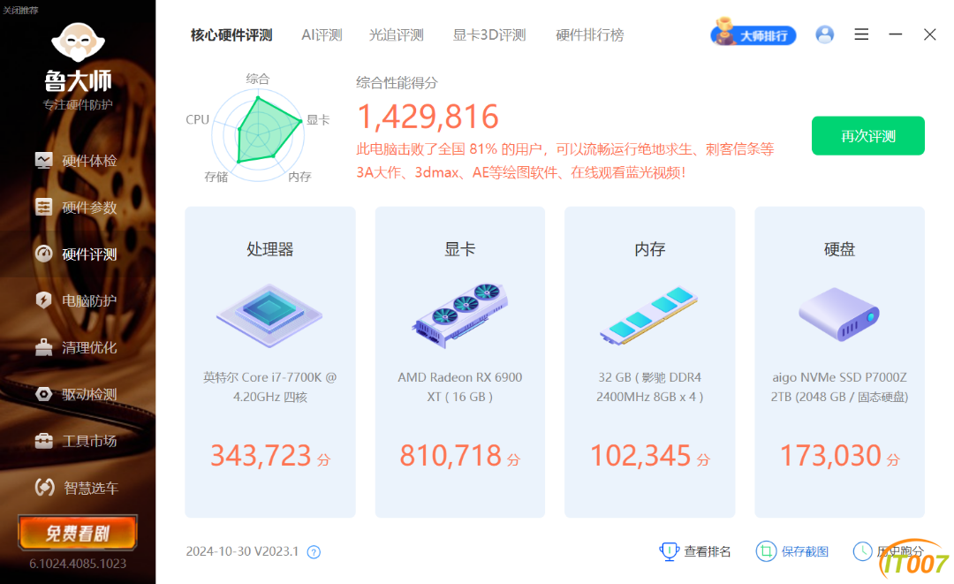Screen dimensions: 954x584
Task: Switch to the 显卡3D评测 tab
Action: (489, 35)
